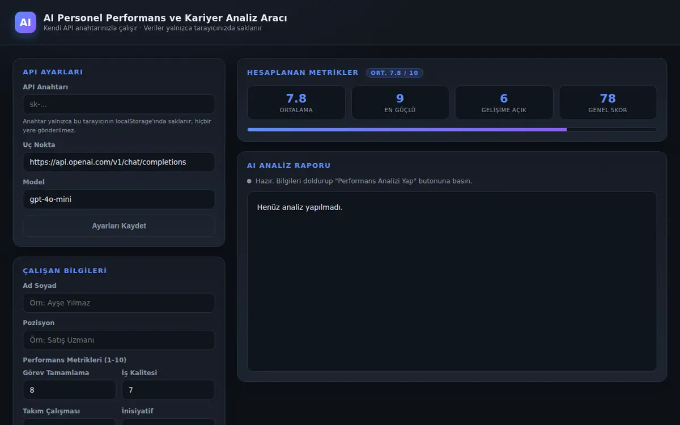The image size is (680, 425).
Task: Click the "Model" field label
Action: 33,182
